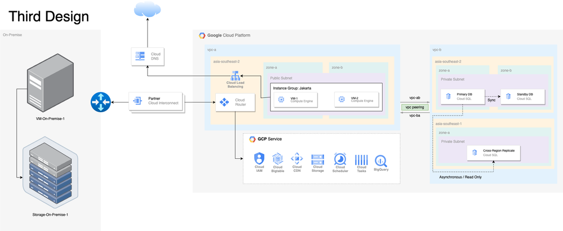Screen dimensions: 563x231
Task: Click the Third Design title
Action: [x=48, y=16]
